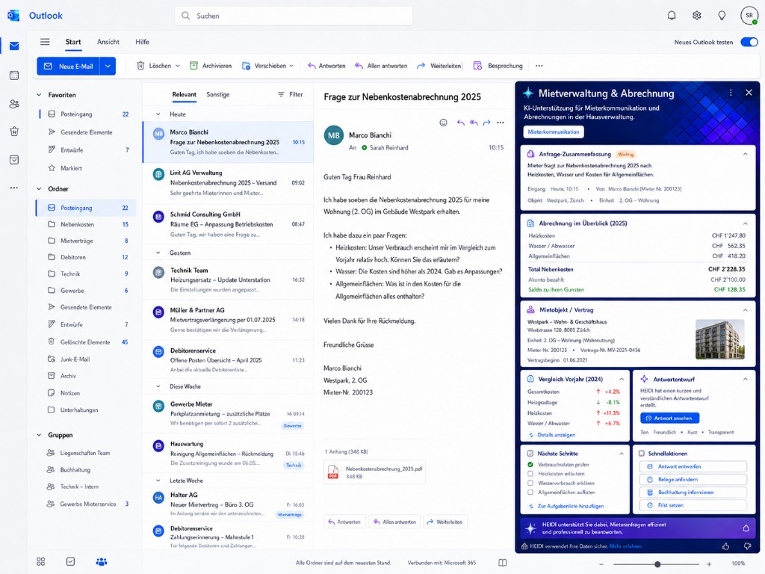Open the Nebenkostenabrechnung_2025.pdf attachment
This screenshot has width=765, height=574.
click(x=374, y=472)
